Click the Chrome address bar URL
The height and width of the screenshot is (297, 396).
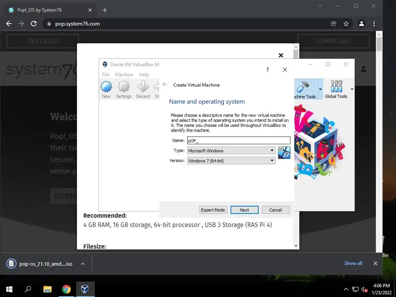click(x=77, y=24)
